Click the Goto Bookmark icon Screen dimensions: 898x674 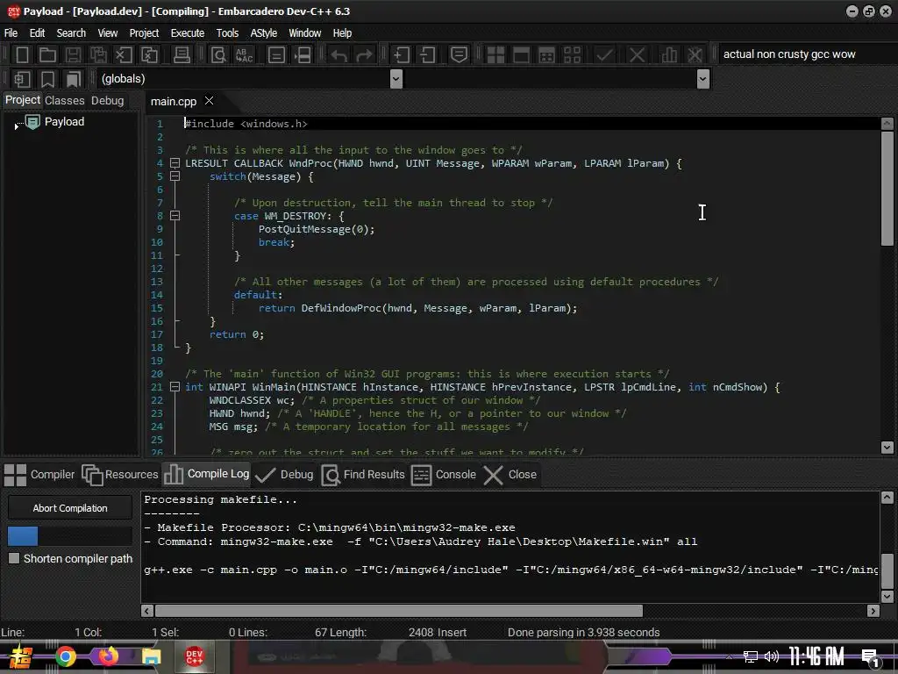tap(73, 78)
